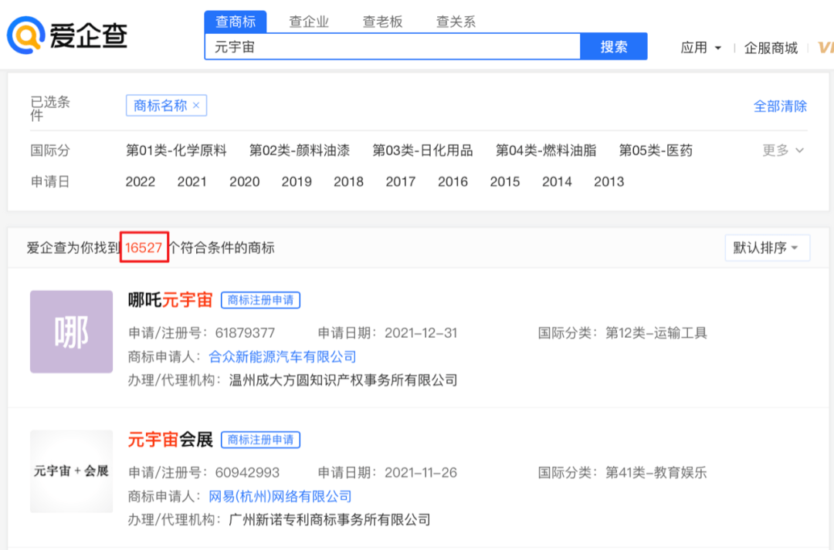The image size is (834, 550).
Task: Remove the 商标名称 filter with its x
Action: 196,105
